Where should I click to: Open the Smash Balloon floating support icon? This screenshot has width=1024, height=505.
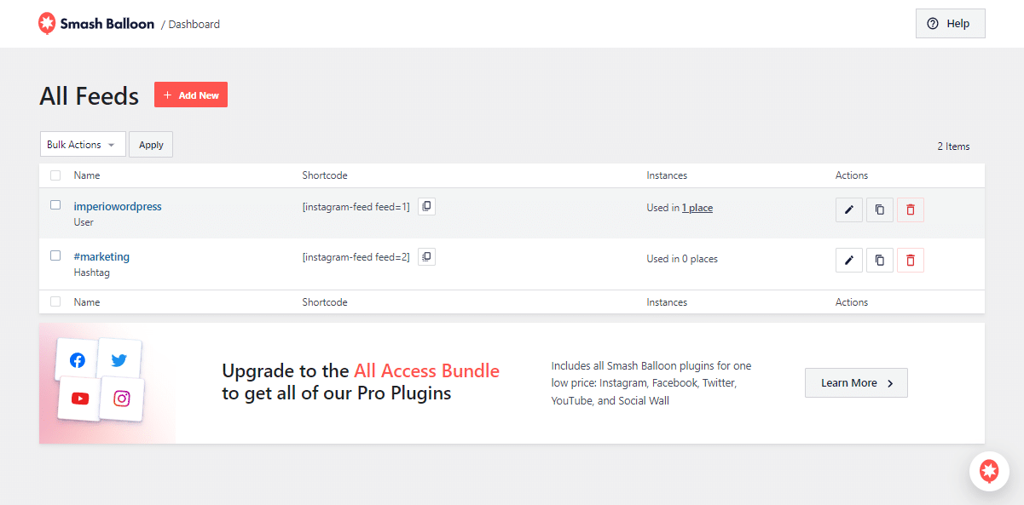[x=989, y=470]
